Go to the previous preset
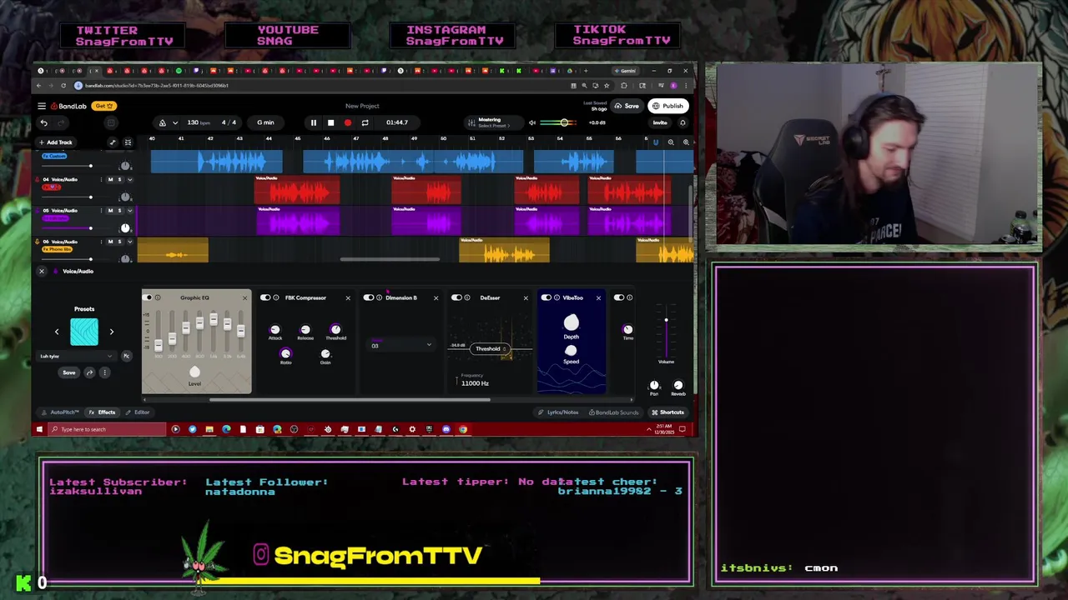 [57, 332]
